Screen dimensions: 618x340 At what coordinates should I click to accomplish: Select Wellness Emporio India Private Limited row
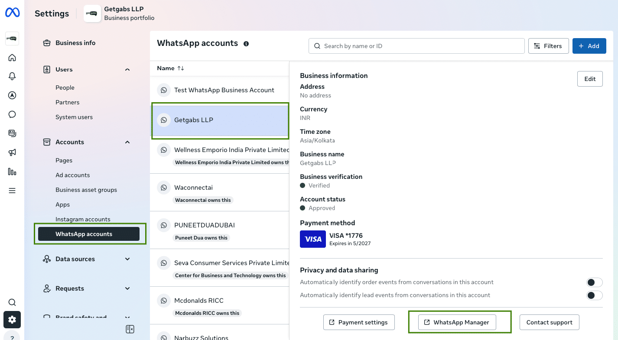pos(220,155)
